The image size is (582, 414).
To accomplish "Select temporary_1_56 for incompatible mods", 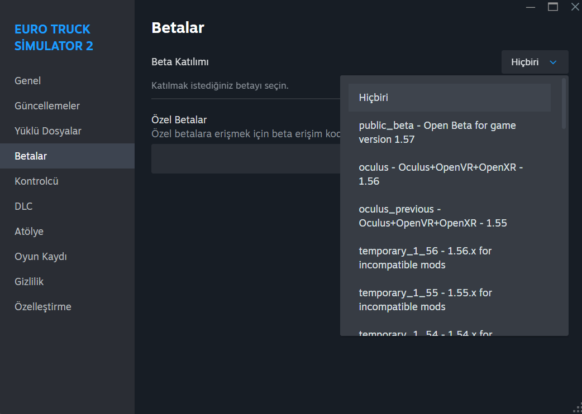I will pos(450,258).
